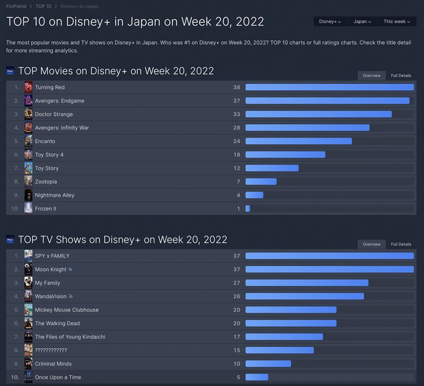Select Overview tab in TV Shows section
424x386 pixels.
tap(372, 244)
